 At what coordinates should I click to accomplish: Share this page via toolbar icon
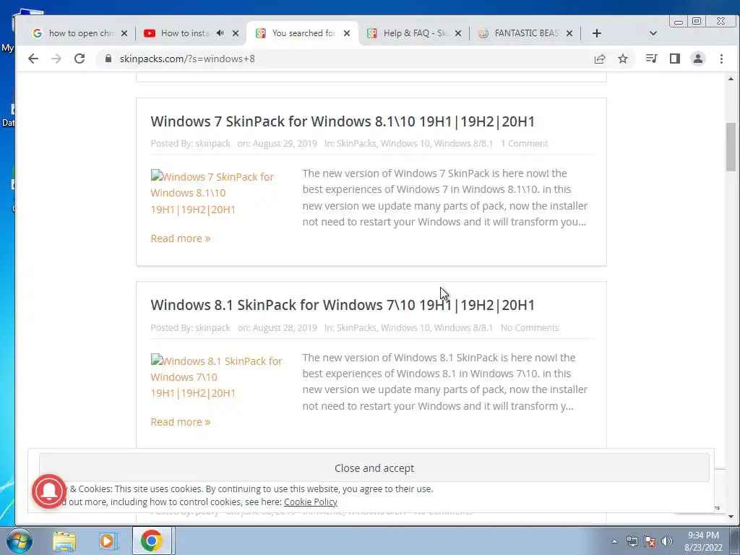point(600,59)
